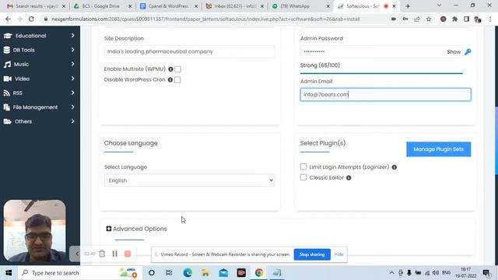The image size is (498, 280).
Task: Delete recording with trash icon
Action: [102, 254]
